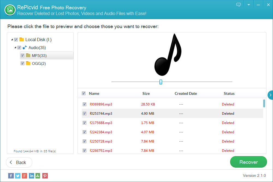Click the StumbleUpon share icon

coord(38,176)
